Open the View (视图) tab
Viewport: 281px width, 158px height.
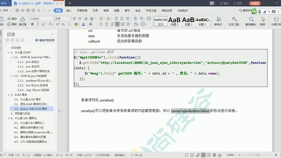pyautogui.click(x=116, y=11)
